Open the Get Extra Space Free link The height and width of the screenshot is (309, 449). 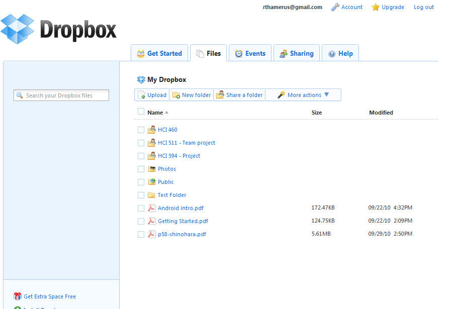click(x=50, y=296)
